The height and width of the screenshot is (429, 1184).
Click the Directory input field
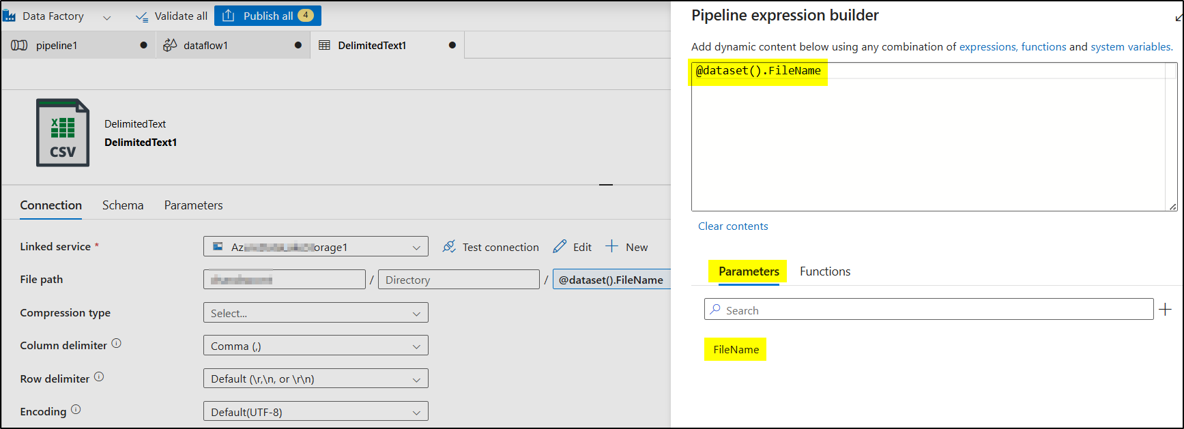(x=459, y=280)
